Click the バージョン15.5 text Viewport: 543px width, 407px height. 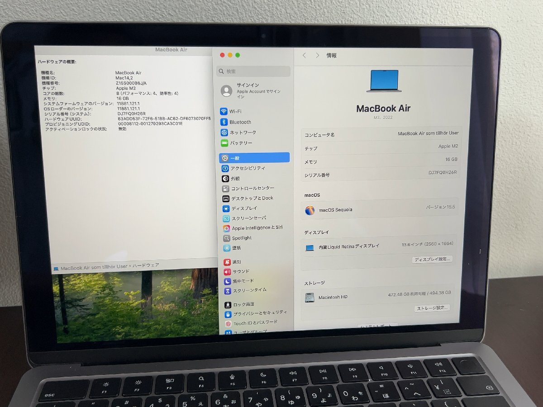[440, 207]
